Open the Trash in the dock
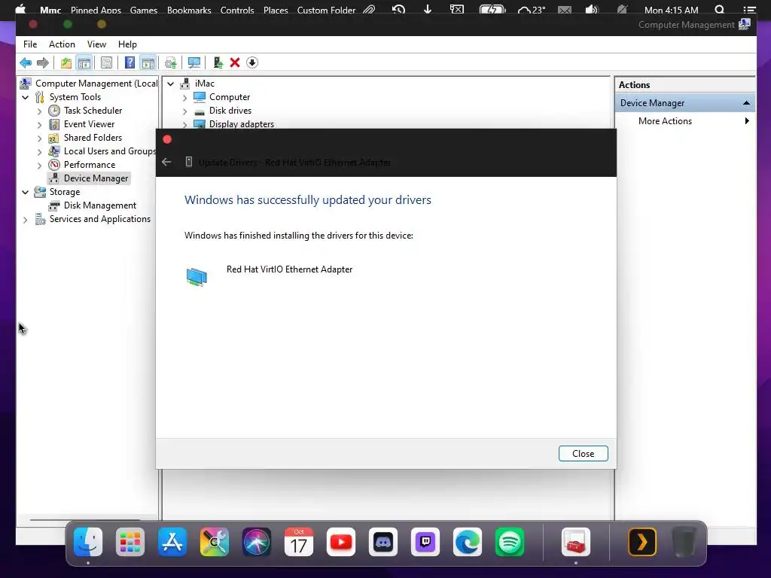 pyautogui.click(x=684, y=543)
